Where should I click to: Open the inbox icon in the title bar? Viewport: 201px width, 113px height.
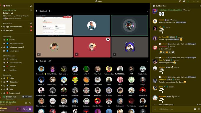(x=180, y=1)
